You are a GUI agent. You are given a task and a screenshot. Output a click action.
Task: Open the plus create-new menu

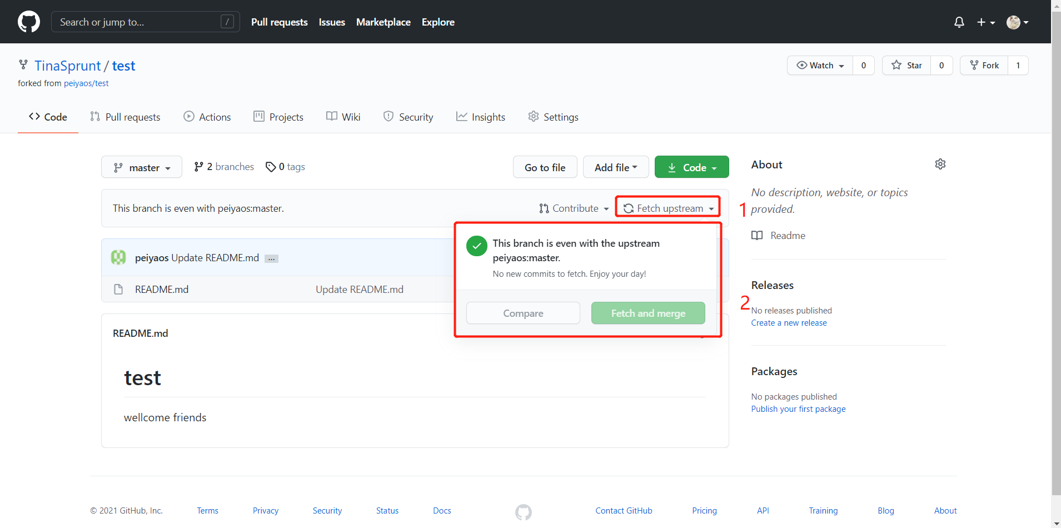pyautogui.click(x=986, y=22)
